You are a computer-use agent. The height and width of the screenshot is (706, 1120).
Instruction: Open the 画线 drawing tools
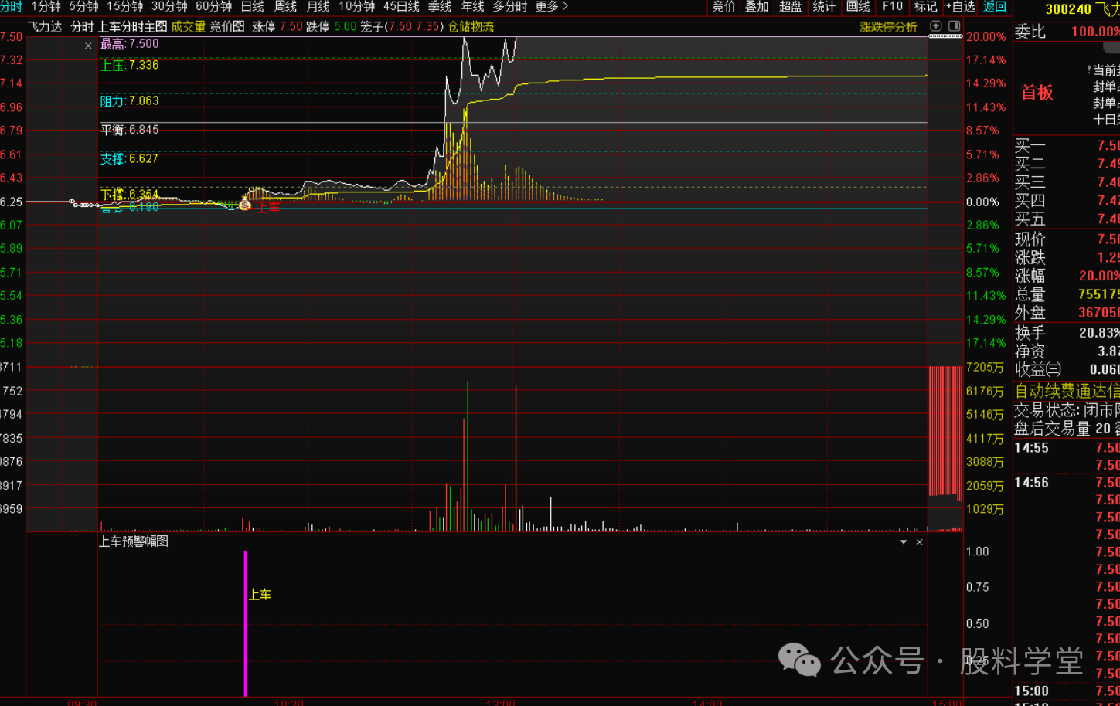tap(858, 7)
